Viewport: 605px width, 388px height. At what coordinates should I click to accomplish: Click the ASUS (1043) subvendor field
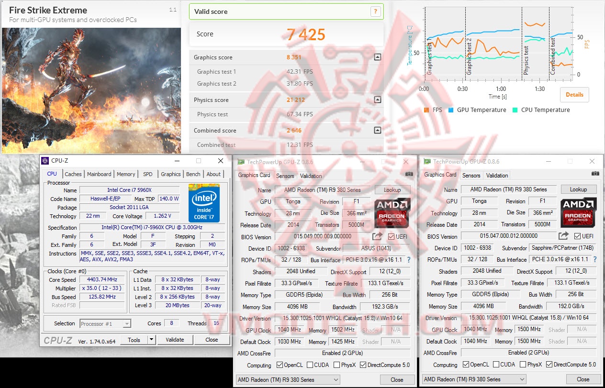(376, 248)
